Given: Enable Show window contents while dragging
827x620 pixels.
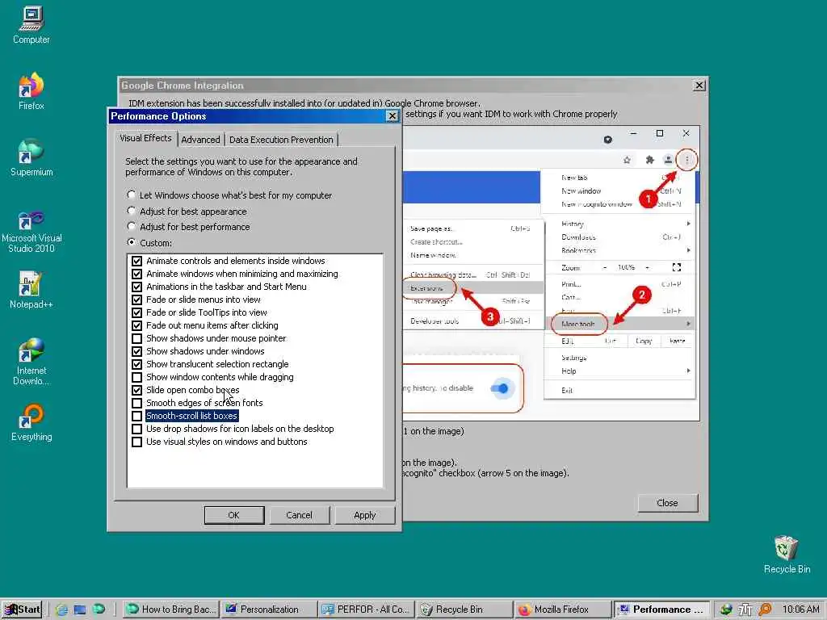Looking at the screenshot, I should pyautogui.click(x=137, y=377).
